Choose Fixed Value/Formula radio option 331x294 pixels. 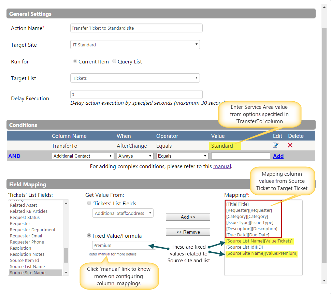tap(89, 235)
